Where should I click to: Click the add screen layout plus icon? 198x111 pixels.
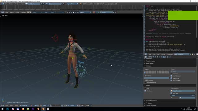(41, 4)
